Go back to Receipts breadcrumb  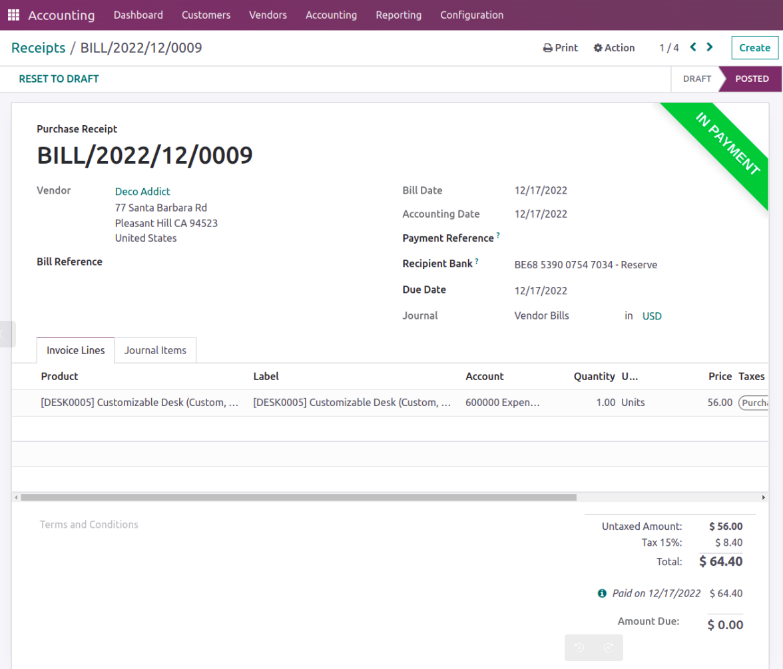point(39,48)
